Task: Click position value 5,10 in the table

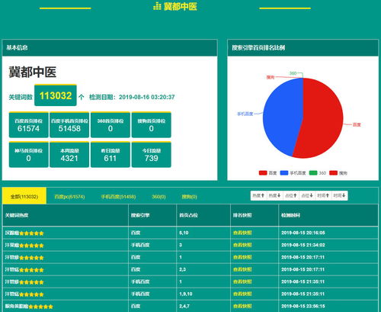Action: 184,233
